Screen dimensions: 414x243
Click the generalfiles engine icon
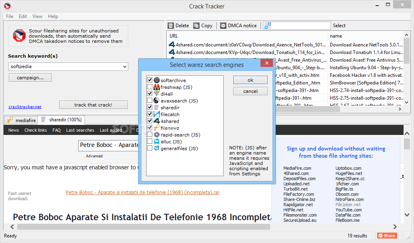point(157,148)
